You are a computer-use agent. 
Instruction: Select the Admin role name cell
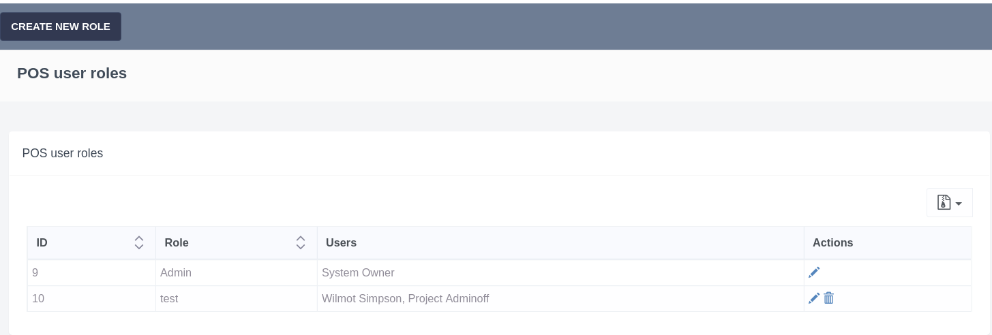pos(176,272)
